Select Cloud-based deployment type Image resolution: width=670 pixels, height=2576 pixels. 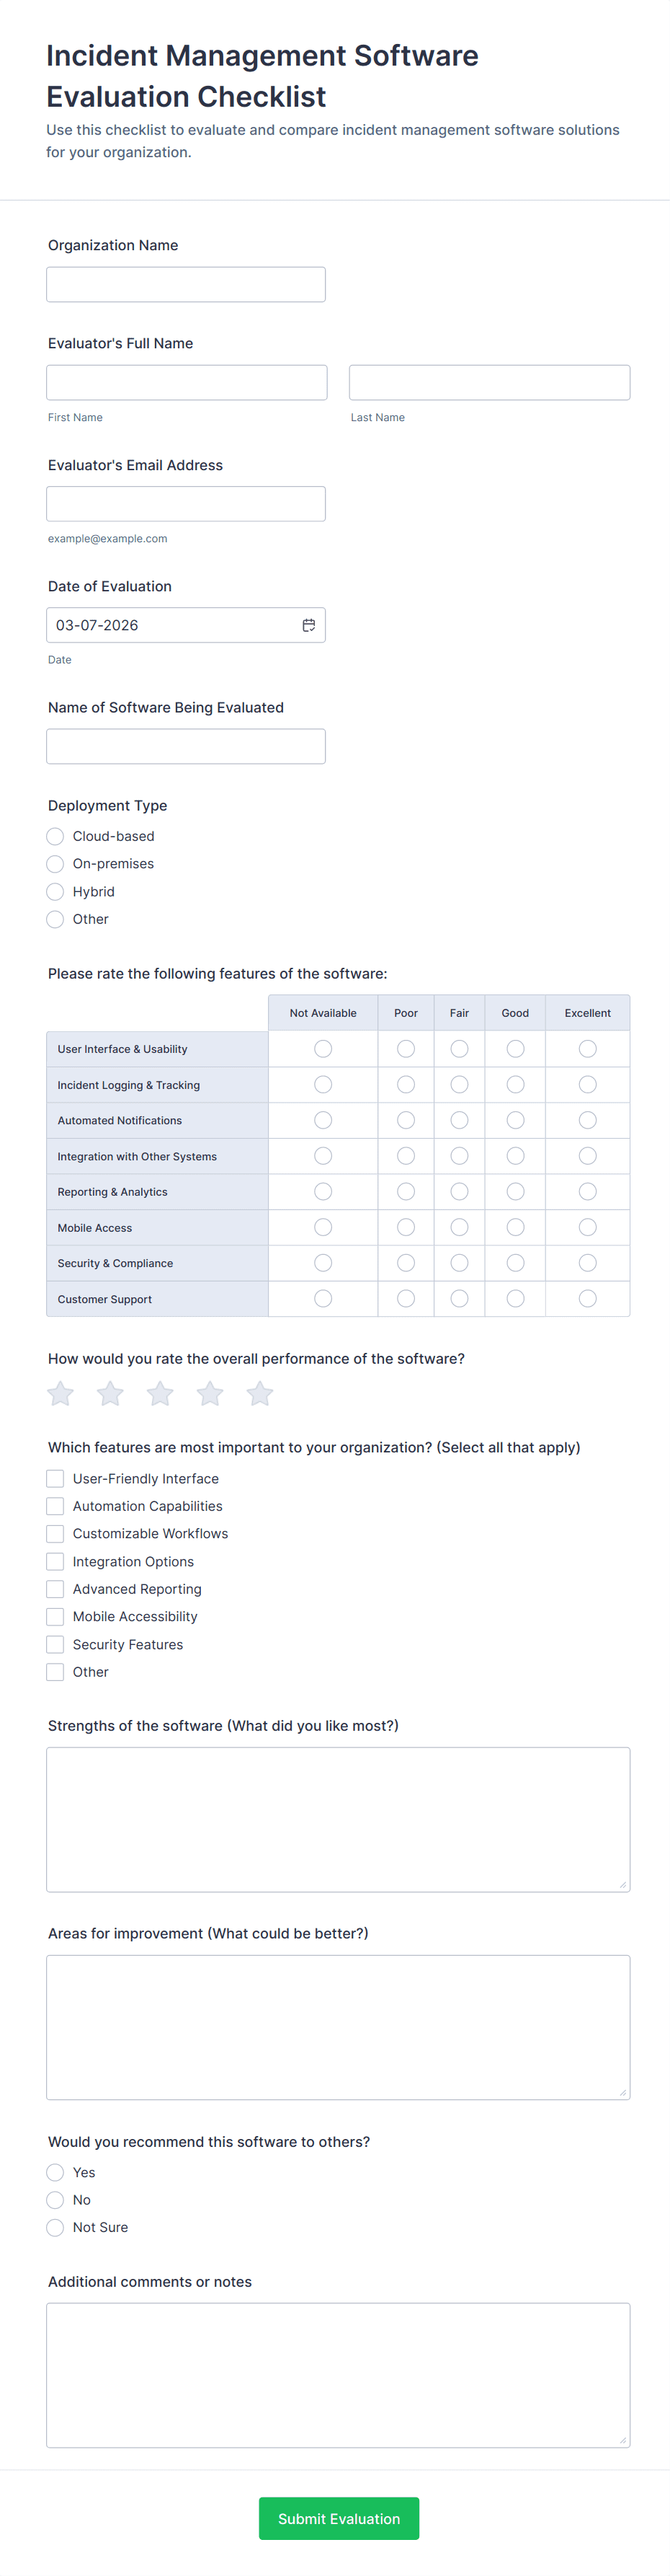point(56,836)
